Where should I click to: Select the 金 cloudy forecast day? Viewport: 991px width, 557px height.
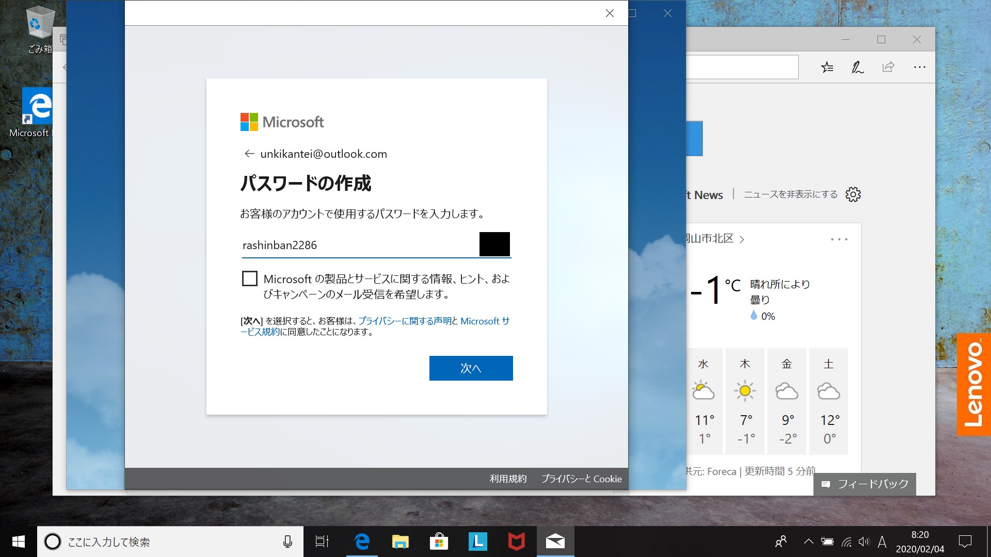(787, 402)
